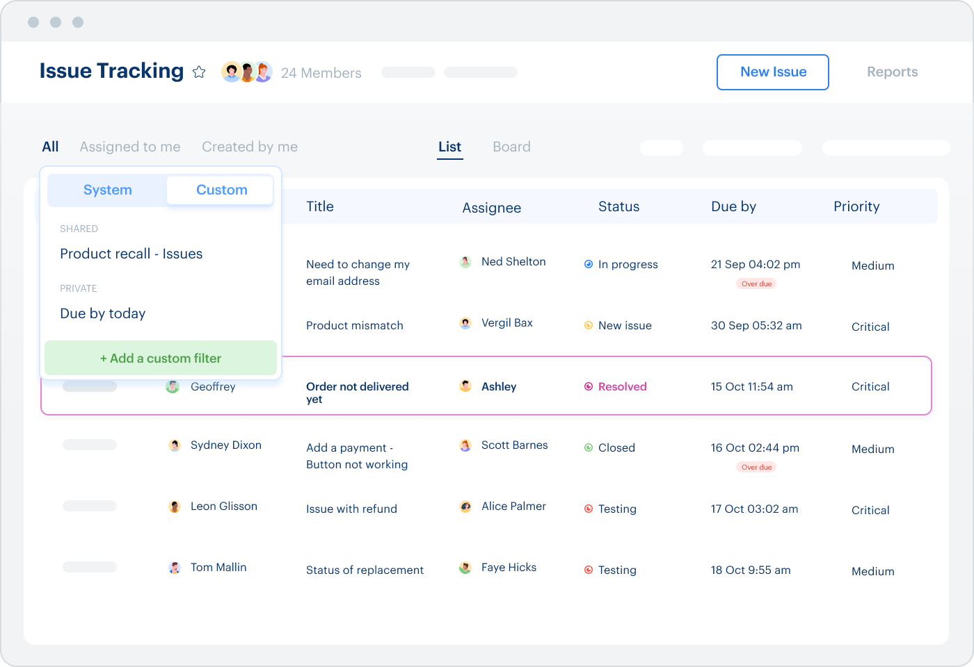Click the Testing status icon for Issue with refund
Image resolution: width=974 pixels, height=667 pixels.
pos(588,509)
